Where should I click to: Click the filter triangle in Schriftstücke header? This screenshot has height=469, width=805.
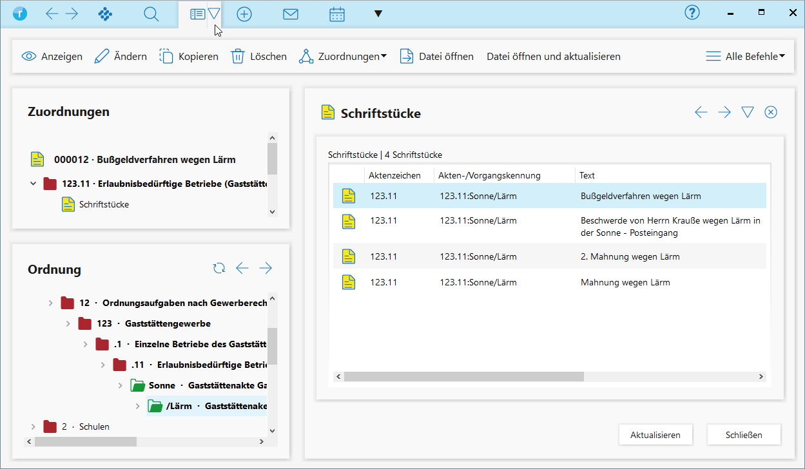[747, 112]
